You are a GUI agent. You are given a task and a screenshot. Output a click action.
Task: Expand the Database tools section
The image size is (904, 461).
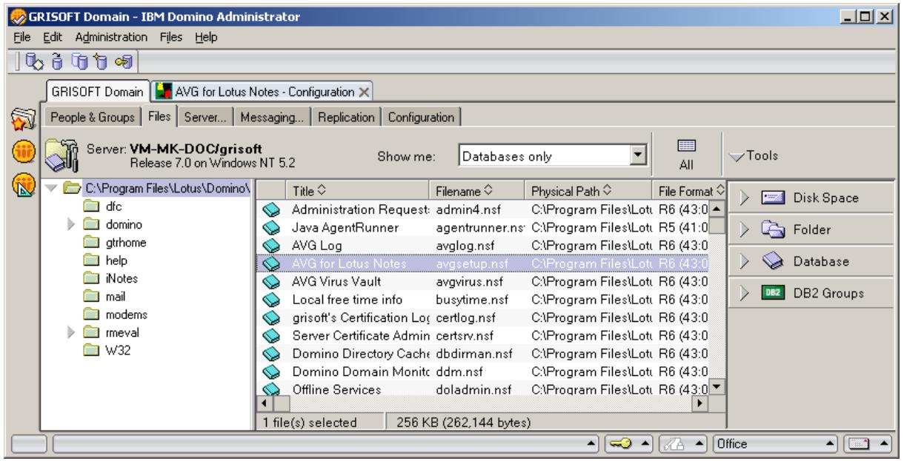(x=744, y=262)
